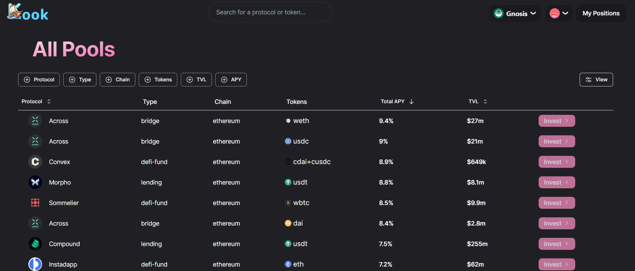Click the Across icon in the usdc row

(x=35, y=141)
